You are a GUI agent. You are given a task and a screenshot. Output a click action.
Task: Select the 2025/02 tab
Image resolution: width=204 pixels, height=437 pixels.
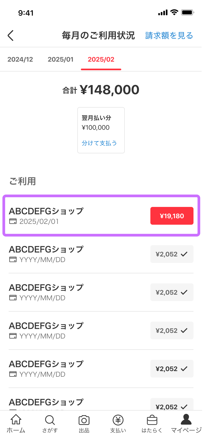point(101,59)
